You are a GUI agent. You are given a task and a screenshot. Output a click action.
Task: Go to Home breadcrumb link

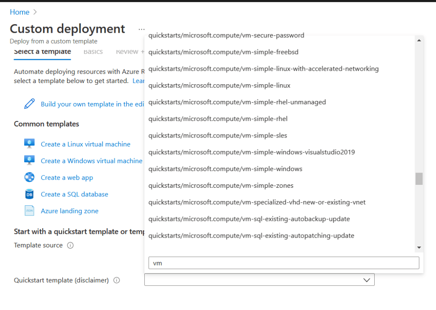pyautogui.click(x=20, y=12)
